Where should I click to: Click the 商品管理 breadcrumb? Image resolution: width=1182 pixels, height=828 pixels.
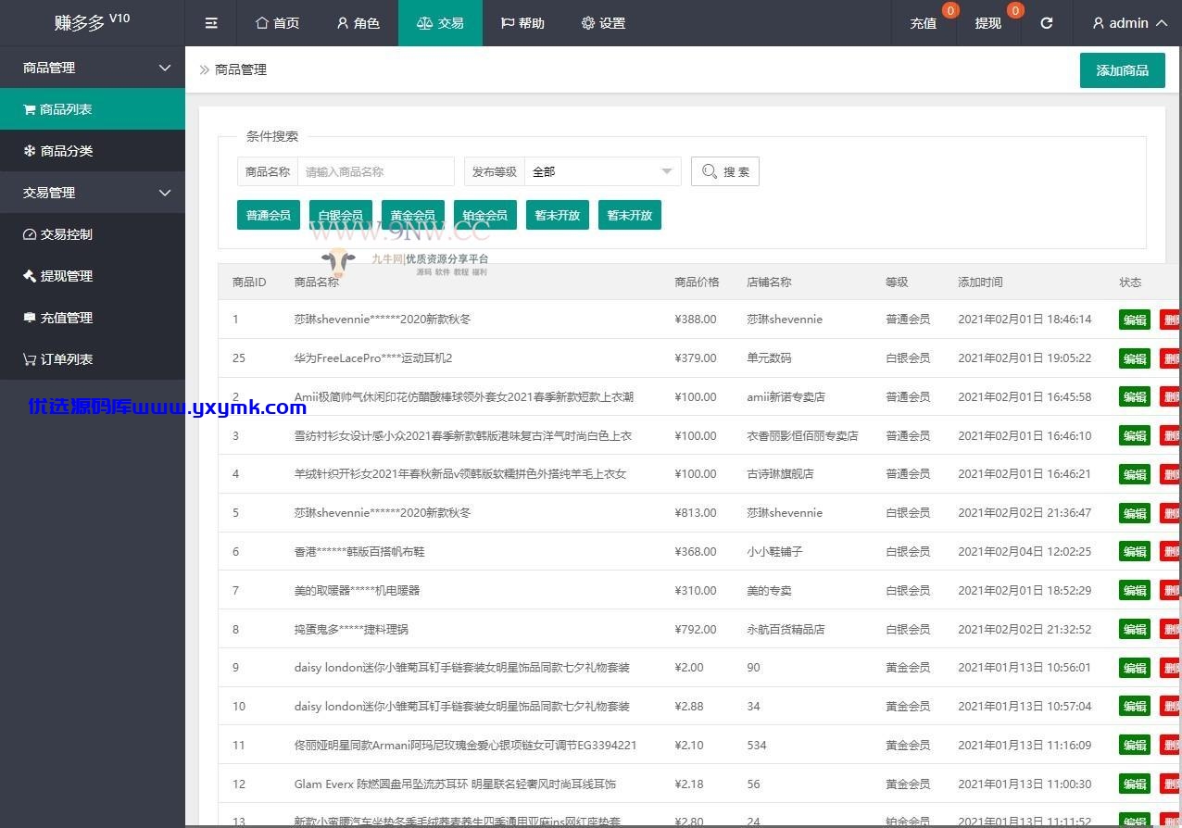click(x=241, y=69)
